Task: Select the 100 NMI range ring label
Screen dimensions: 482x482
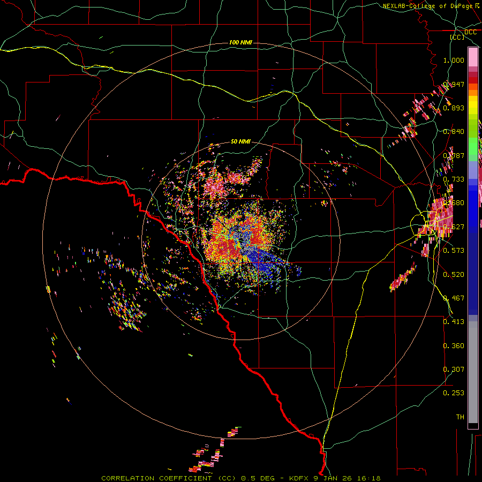Action: pos(240,42)
